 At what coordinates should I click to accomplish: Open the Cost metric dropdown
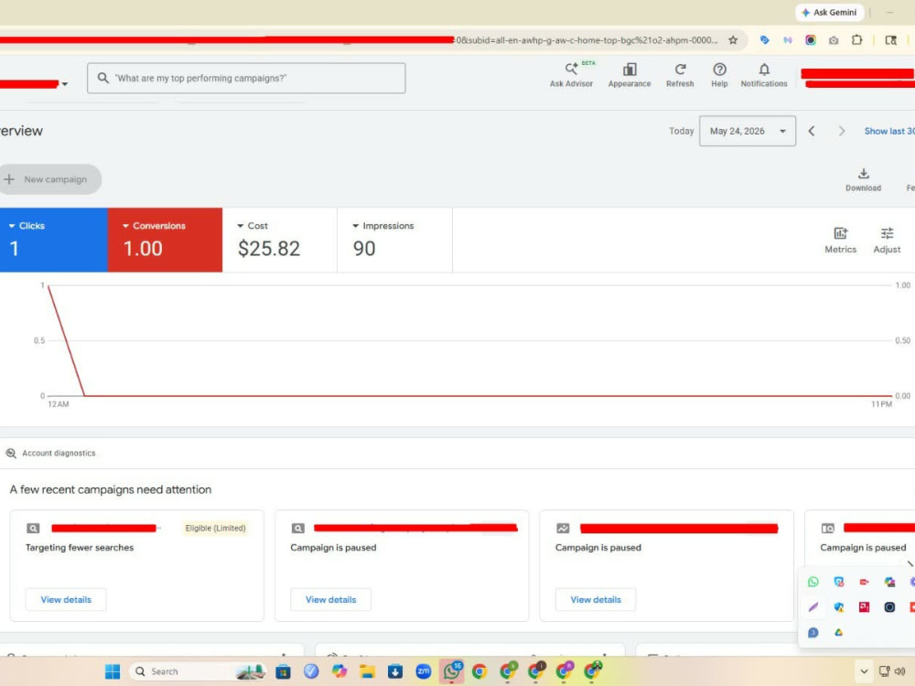pos(253,226)
